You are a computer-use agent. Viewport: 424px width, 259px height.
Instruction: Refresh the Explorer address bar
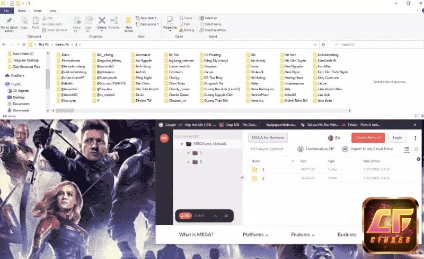[x=323, y=45]
